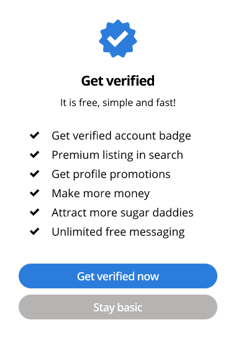This screenshot has width=236, height=338.
Task: Click the Get verified now button
Action: click(118, 276)
